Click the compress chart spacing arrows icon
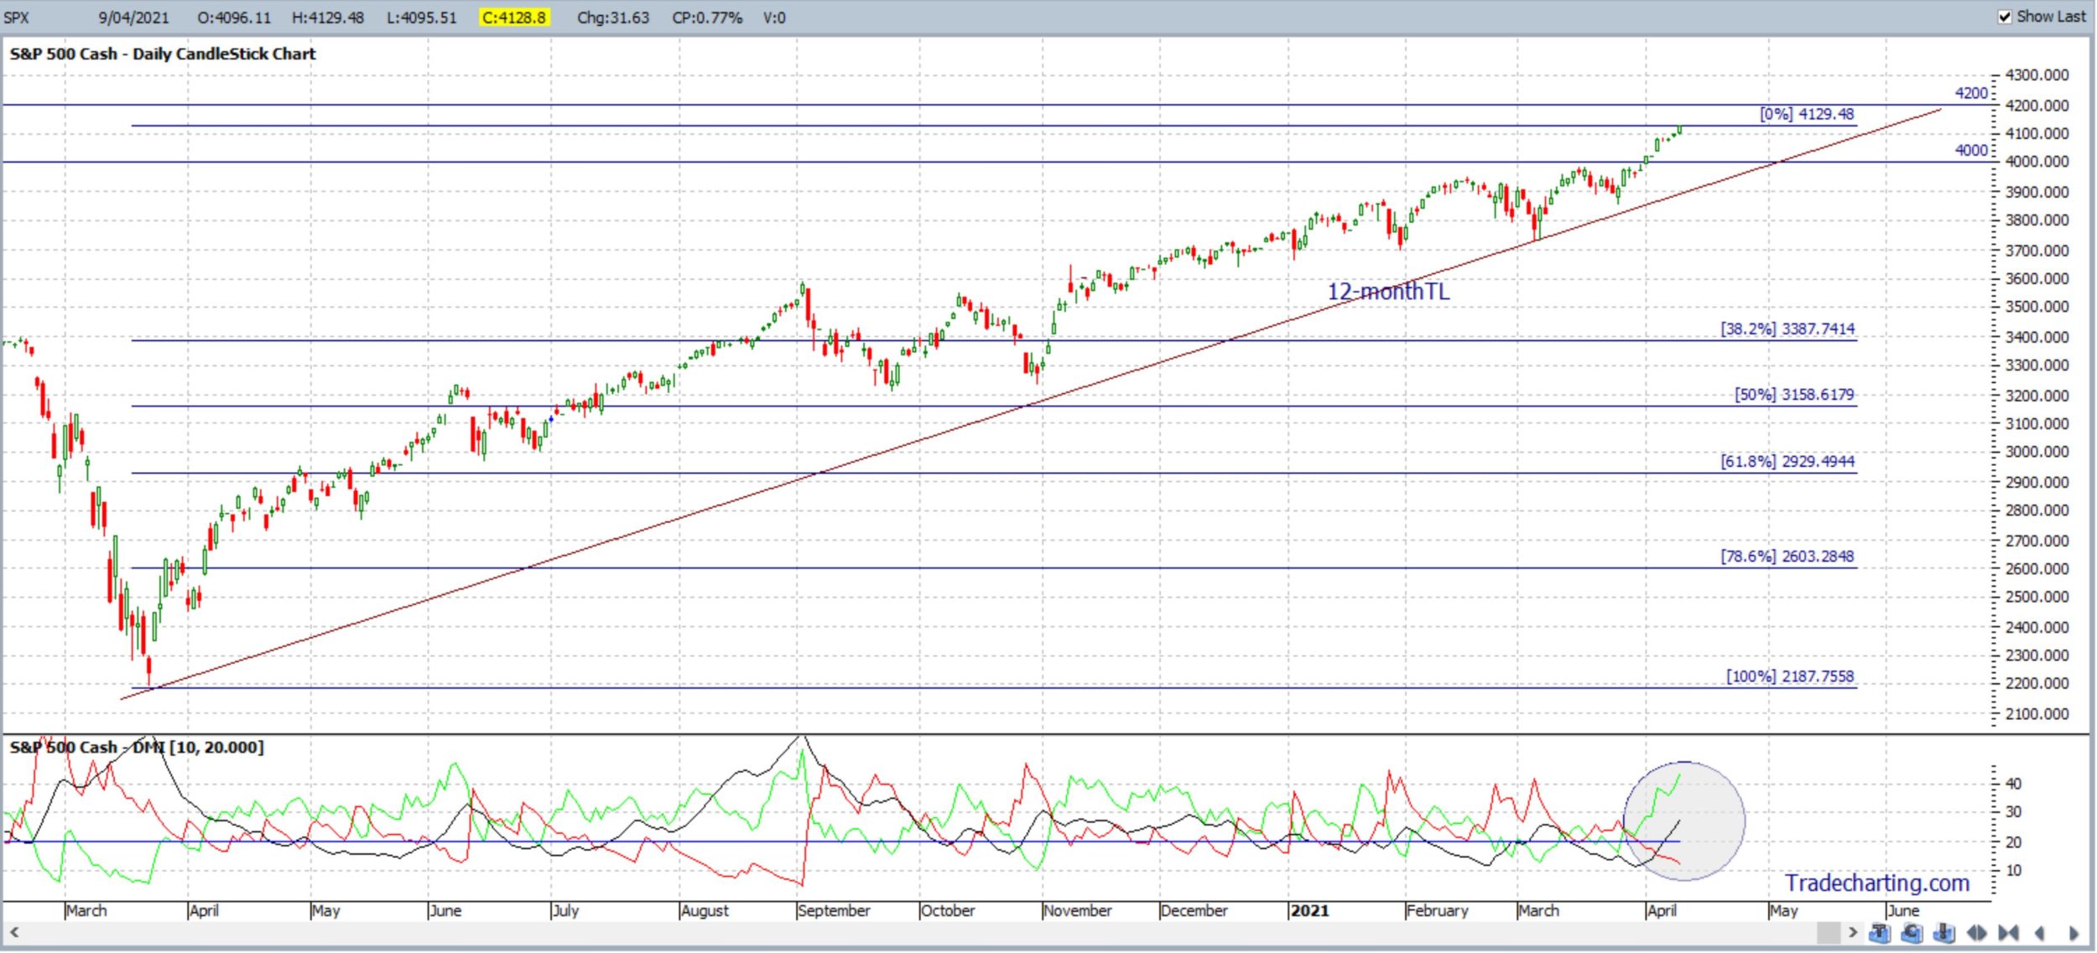 [2008, 933]
